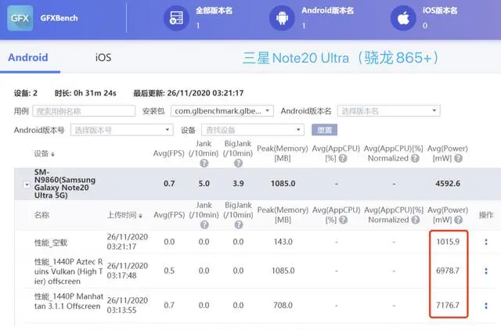Viewport: 501px width, 330px height.
Task: Click the iOS版本名 header label
Action: click(440, 10)
